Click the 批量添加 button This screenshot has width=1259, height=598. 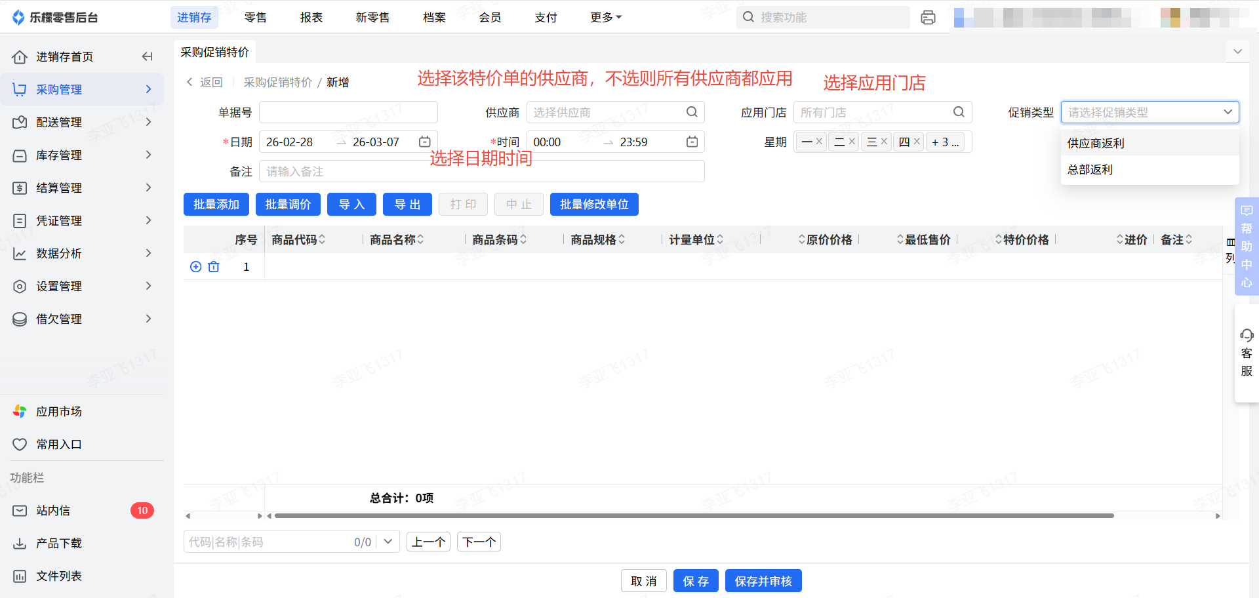(216, 205)
